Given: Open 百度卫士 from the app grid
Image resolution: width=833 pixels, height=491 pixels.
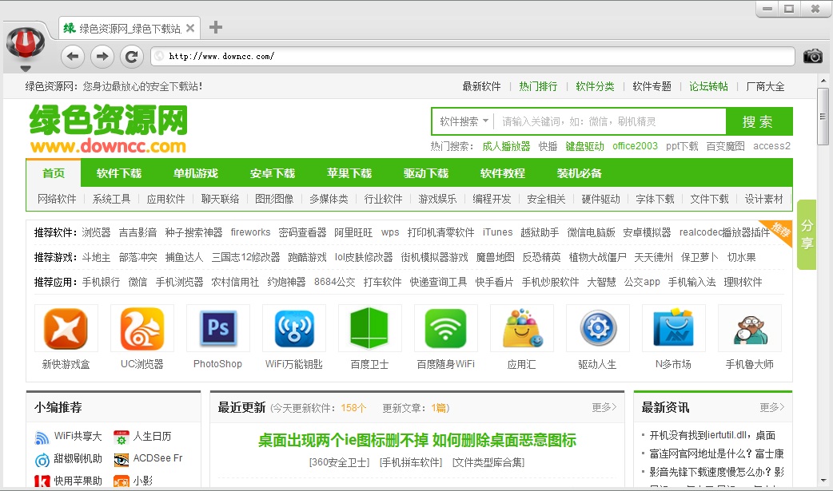Looking at the screenshot, I should [369, 328].
